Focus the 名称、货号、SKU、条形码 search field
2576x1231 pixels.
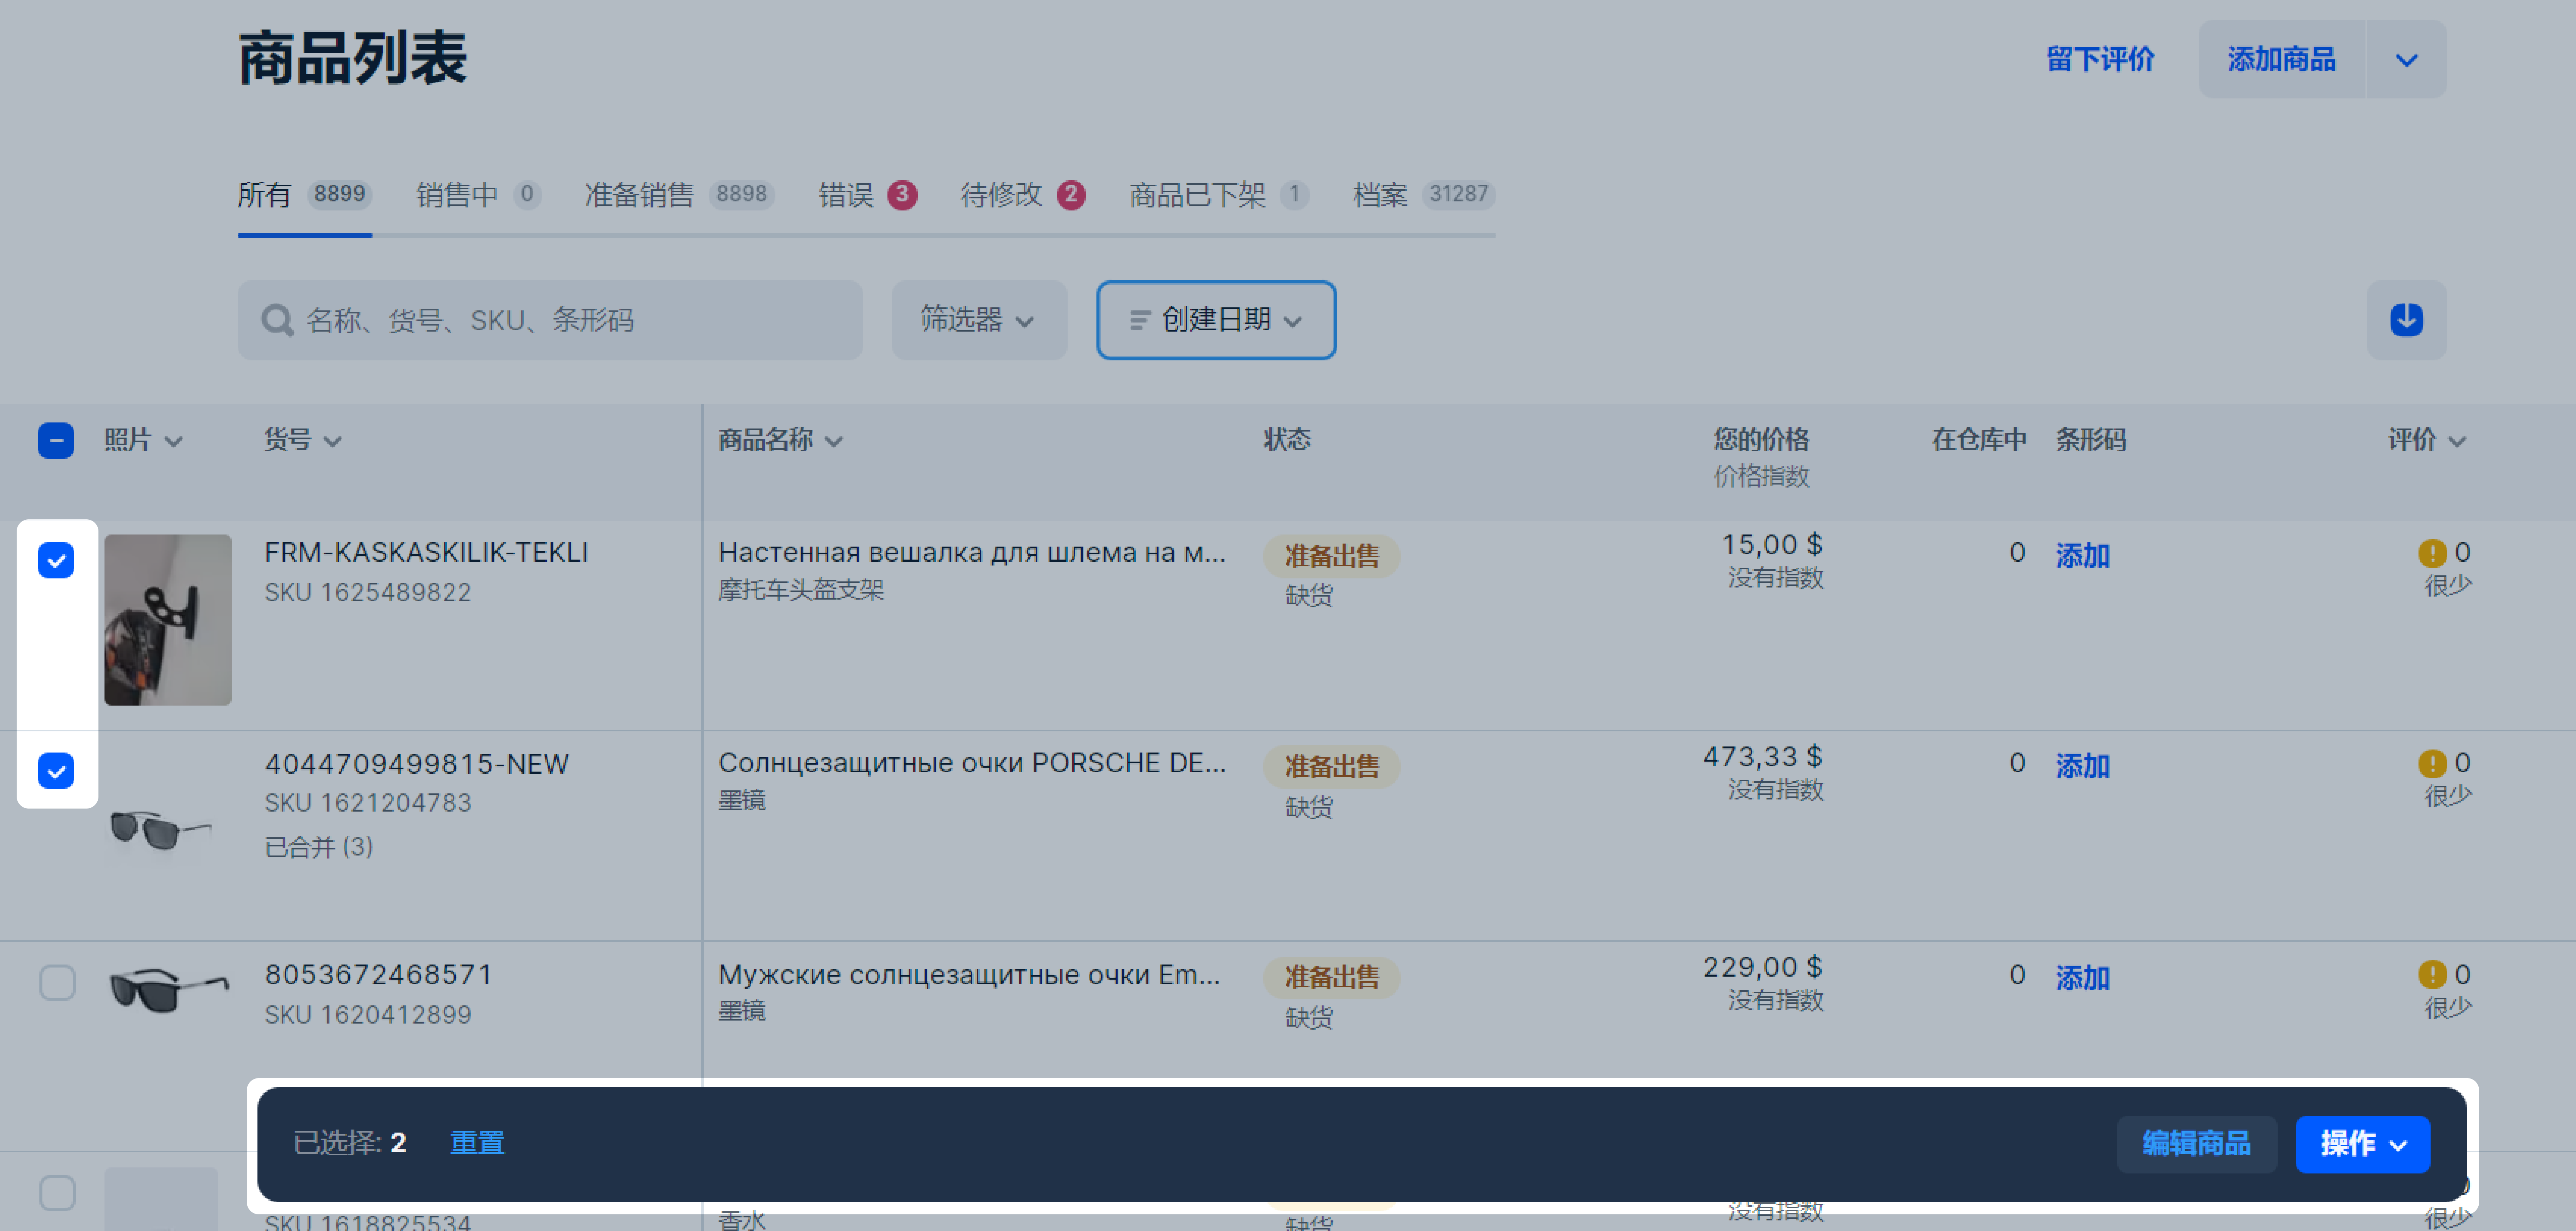550,320
